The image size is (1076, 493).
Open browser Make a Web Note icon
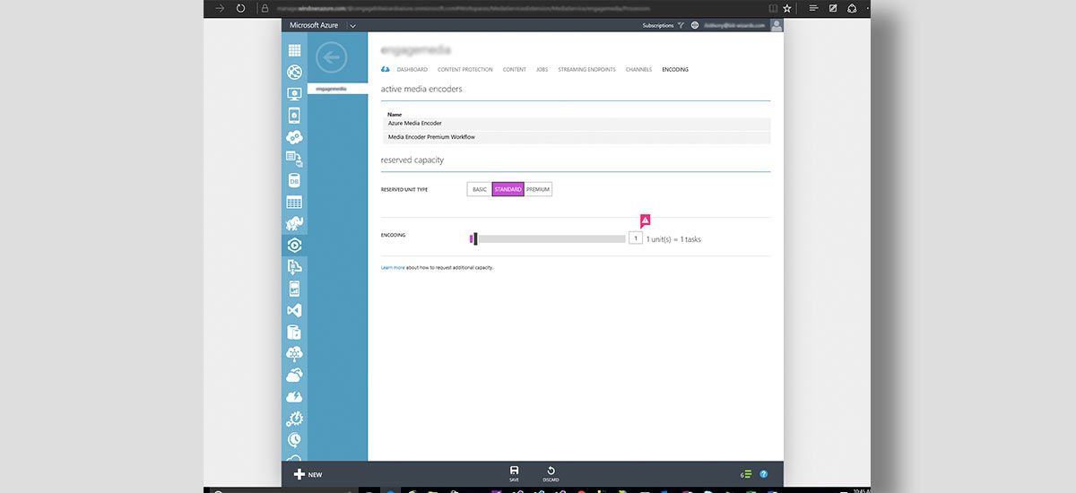pyautogui.click(x=833, y=8)
